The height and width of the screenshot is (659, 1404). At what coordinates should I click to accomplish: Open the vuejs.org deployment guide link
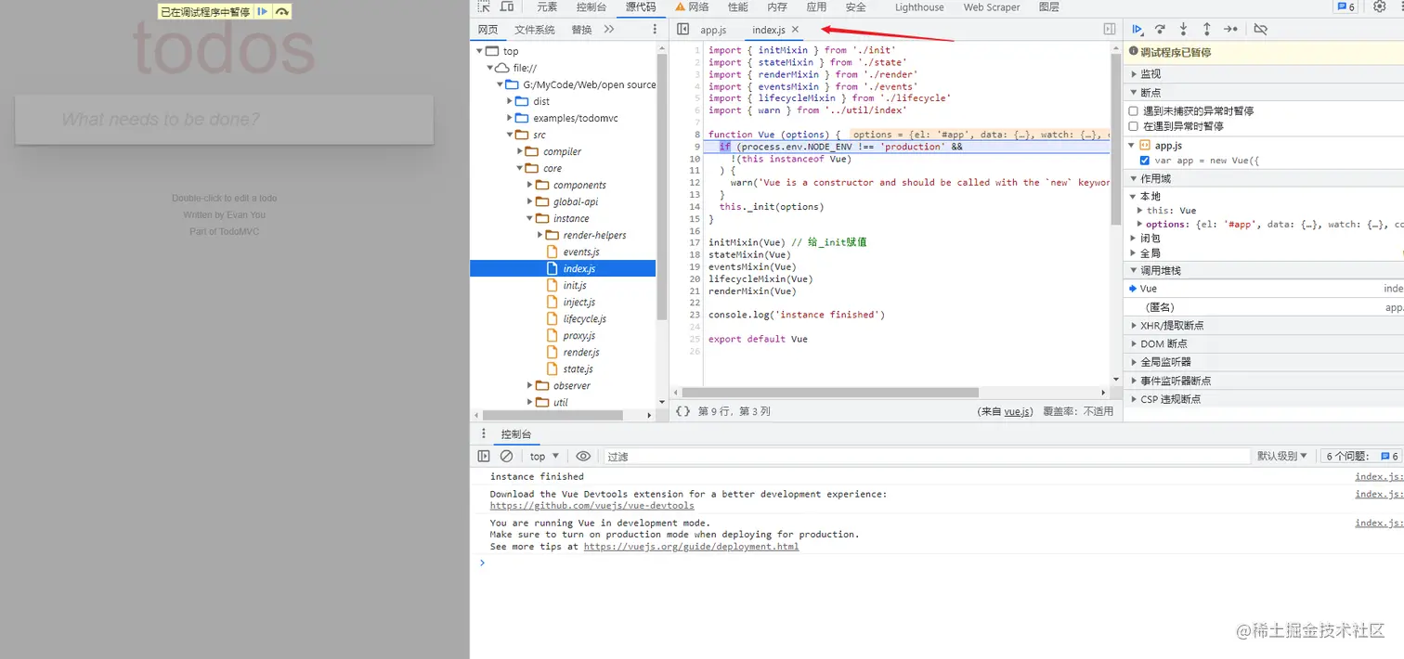coord(691,547)
